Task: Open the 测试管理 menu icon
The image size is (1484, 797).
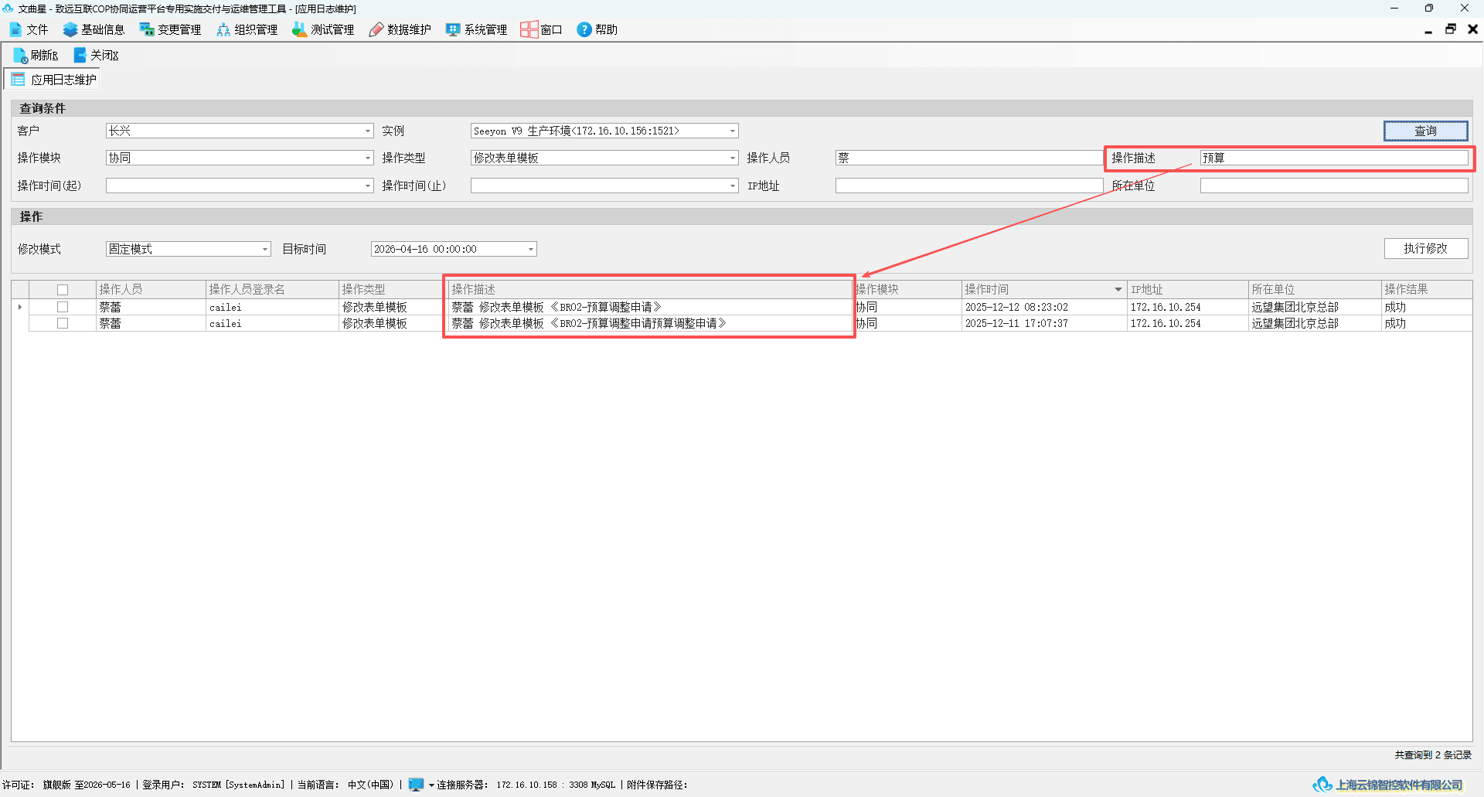Action: click(x=299, y=29)
